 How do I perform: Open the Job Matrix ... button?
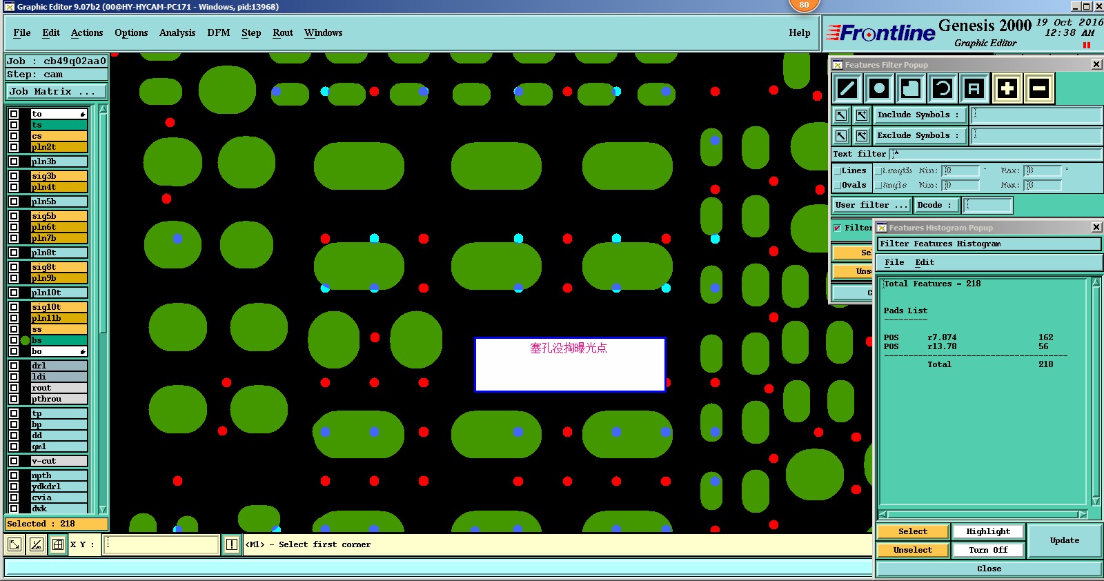pyautogui.click(x=57, y=91)
